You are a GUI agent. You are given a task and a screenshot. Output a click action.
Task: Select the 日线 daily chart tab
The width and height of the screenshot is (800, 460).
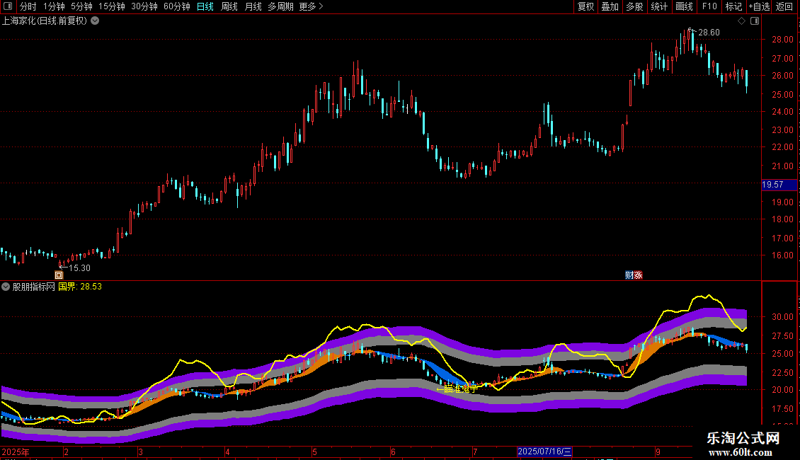(205, 6)
